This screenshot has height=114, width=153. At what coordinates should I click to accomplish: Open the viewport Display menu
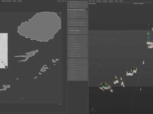[105, 1]
